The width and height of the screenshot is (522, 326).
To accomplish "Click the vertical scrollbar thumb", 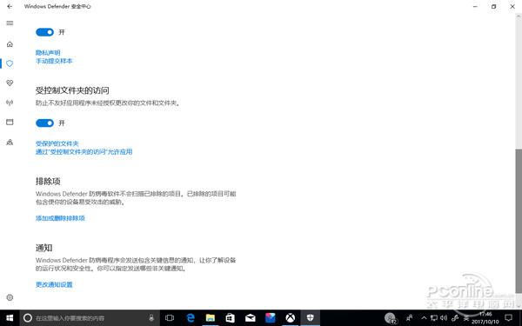I will pyautogui.click(x=519, y=221).
